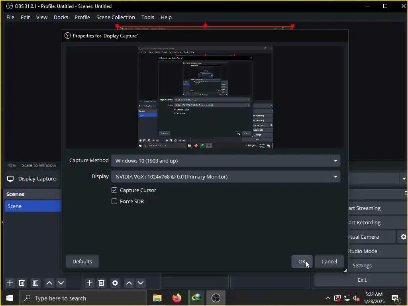
Task: Click Exit button in OBS controls
Action: 362,280
